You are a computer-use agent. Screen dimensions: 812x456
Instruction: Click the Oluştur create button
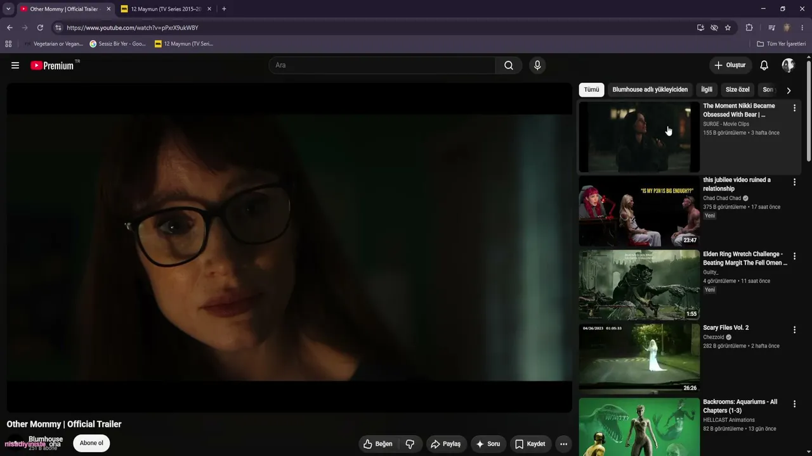730,65
